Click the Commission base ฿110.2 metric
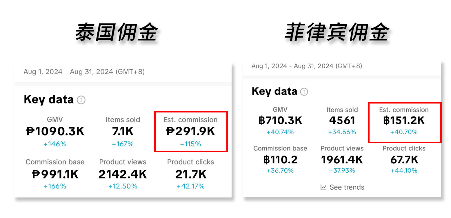This screenshot has width=451, height=218. pos(280,159)
